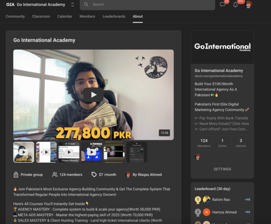
Task: Play the main intro video
Action: click(x=93, y=95)
